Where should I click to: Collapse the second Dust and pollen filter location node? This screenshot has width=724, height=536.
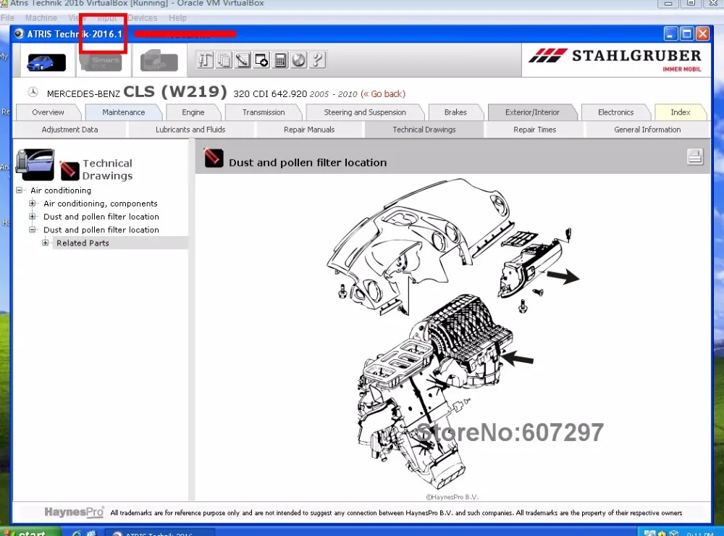[33, 230]
